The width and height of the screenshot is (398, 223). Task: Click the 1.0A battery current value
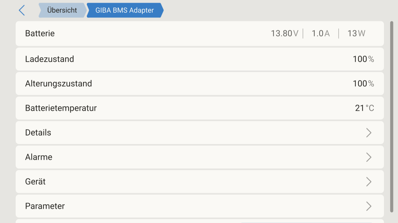321,33
